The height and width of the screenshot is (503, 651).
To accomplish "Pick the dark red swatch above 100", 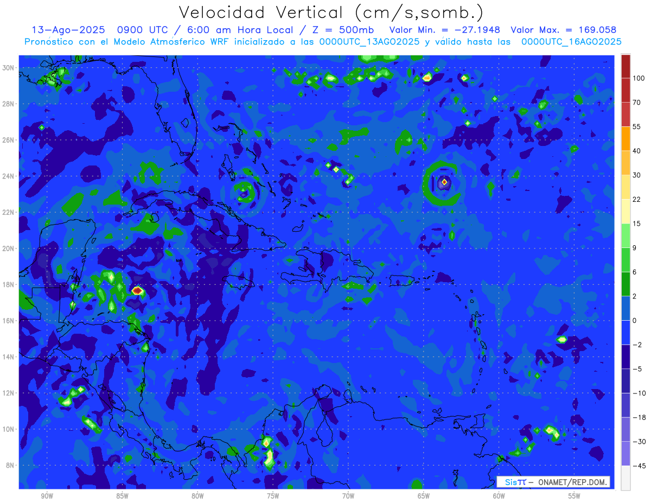I will (626, 66).
